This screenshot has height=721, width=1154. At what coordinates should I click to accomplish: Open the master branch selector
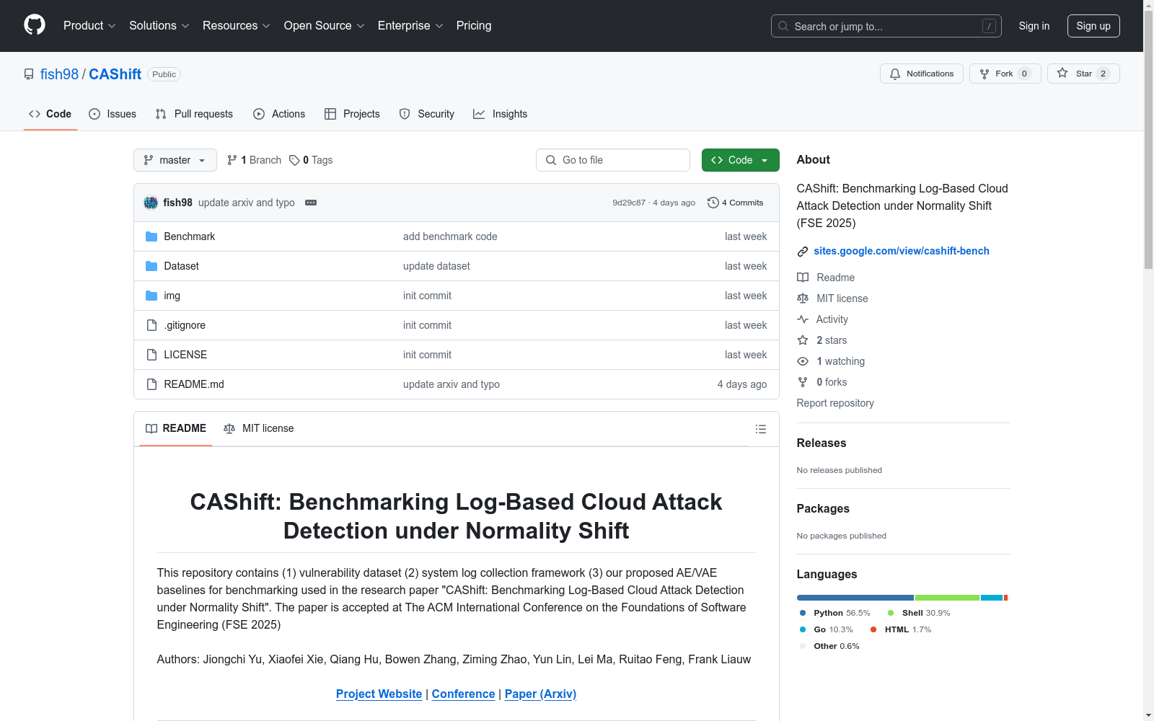tap(175, 160)
